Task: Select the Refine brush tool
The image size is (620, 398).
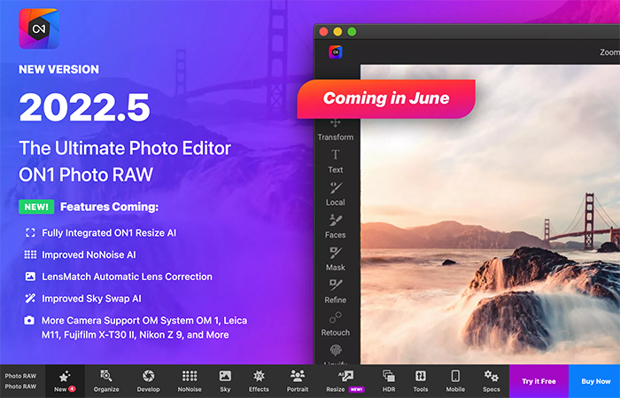Action: coord(336,291)
